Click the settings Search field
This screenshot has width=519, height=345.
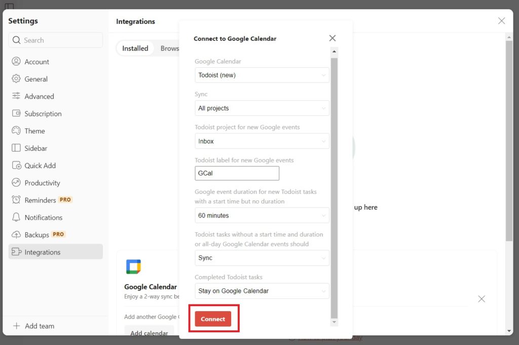[56, 40]
